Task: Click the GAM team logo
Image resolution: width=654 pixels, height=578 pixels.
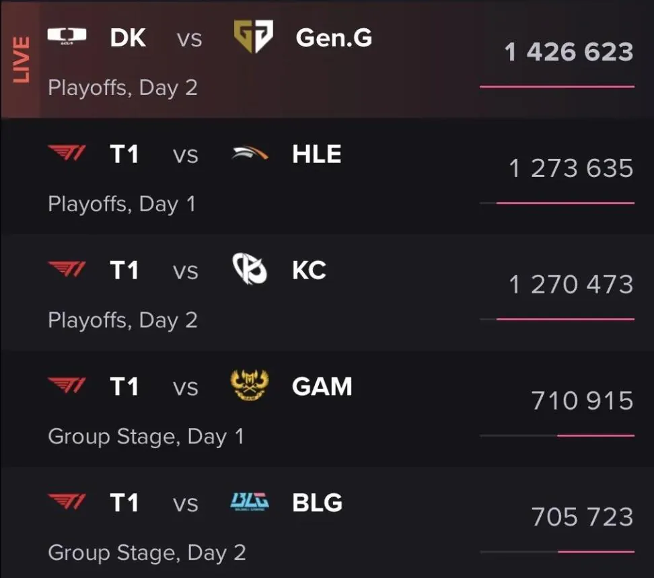Action: [250, 384]
